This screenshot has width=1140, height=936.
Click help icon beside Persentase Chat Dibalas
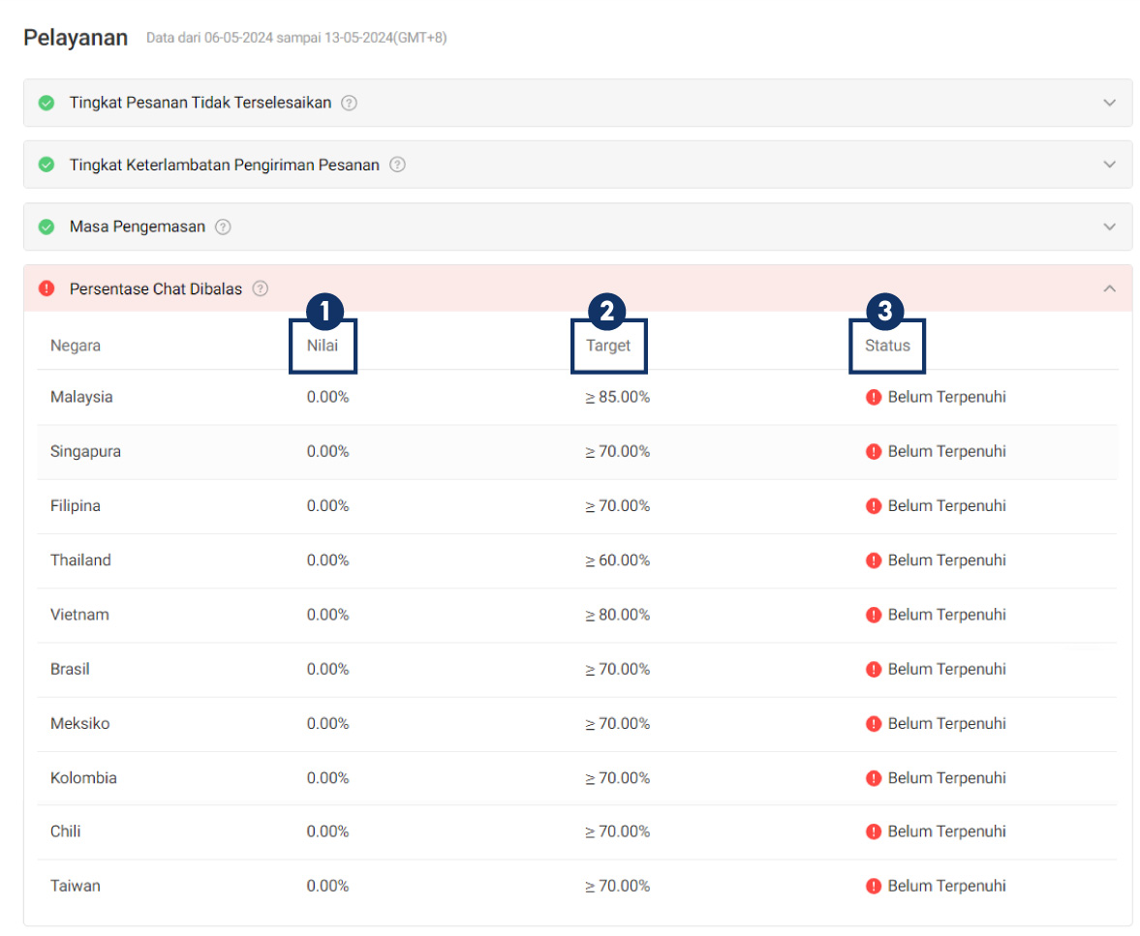point(261,288)
